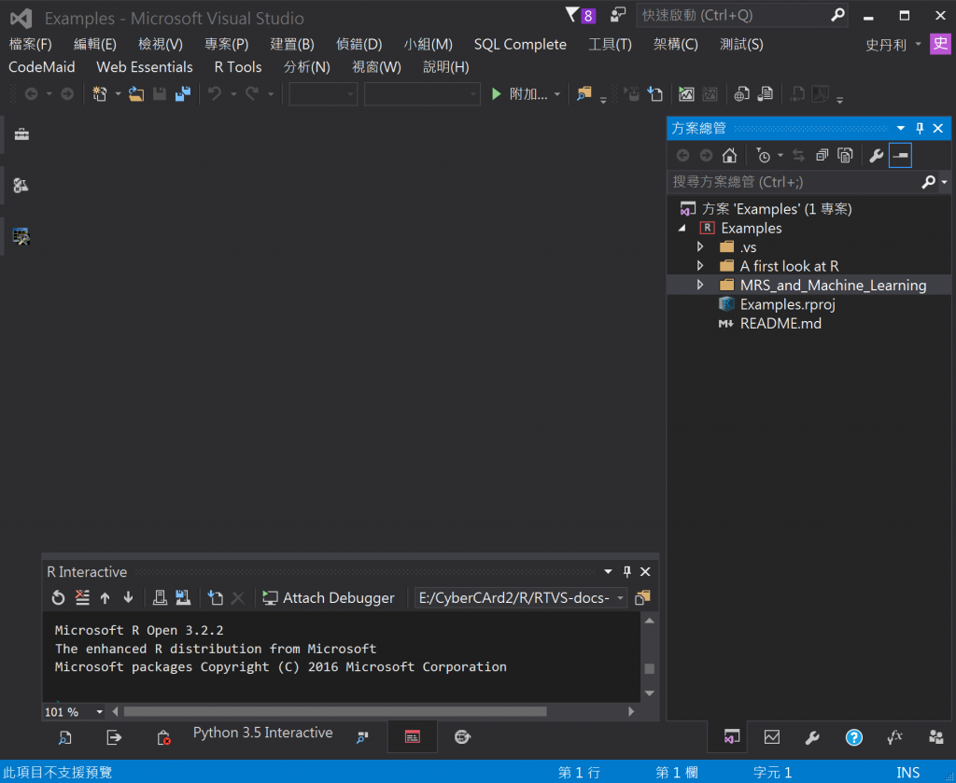Viewport: 956px width, 783px height.
Task: Open Solution Explorer search options dropdown arrow
Action: pos(945,182)
